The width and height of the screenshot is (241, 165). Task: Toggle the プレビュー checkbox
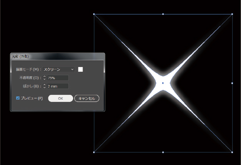[18, 98]
